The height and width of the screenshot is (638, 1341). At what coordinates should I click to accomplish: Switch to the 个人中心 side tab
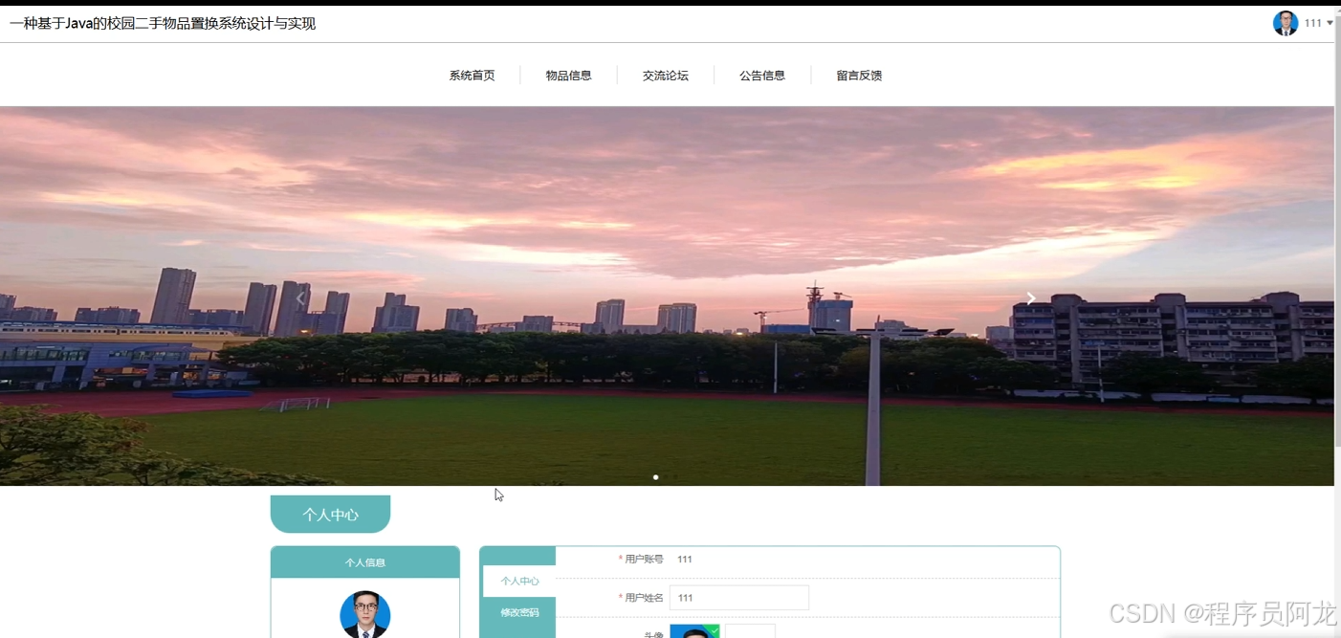click(x=519, y=581)
